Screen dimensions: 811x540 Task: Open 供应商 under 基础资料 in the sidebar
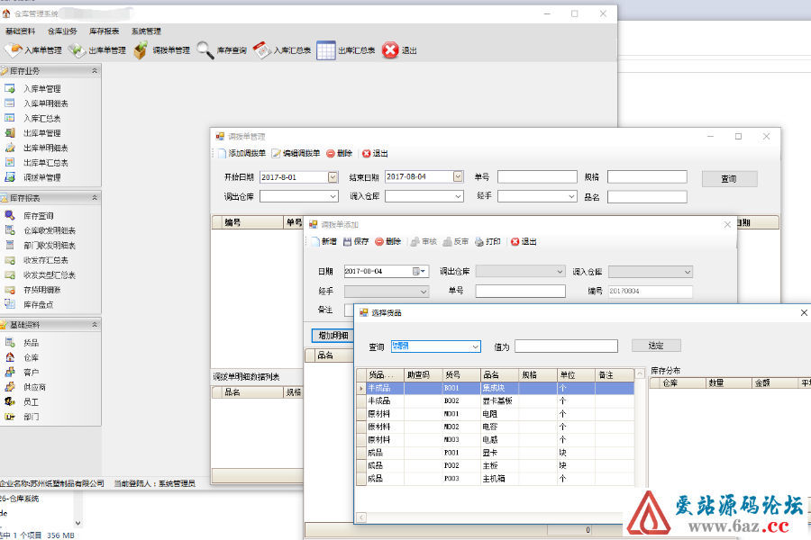pyautogui.click(x=34, y=387)
